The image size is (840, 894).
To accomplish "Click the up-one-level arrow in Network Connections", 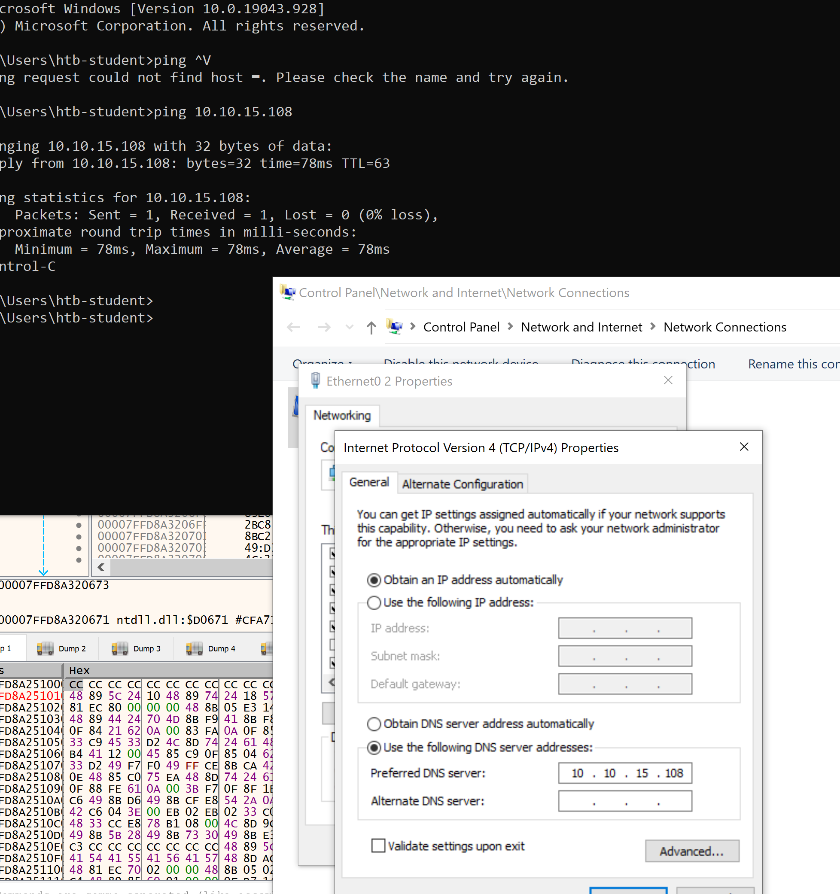I will tap(371, 327).
